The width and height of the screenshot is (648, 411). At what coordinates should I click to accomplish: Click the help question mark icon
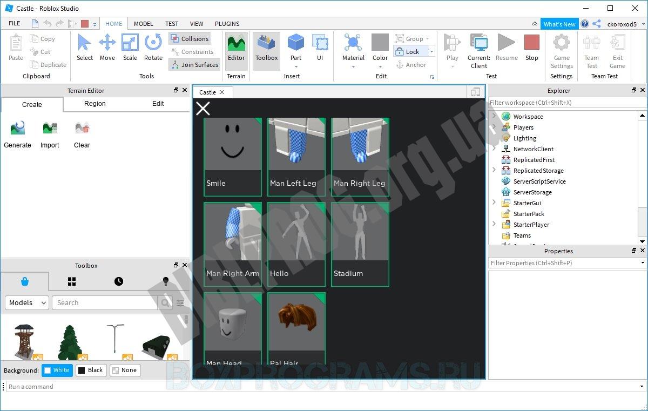tap(585, 24)
